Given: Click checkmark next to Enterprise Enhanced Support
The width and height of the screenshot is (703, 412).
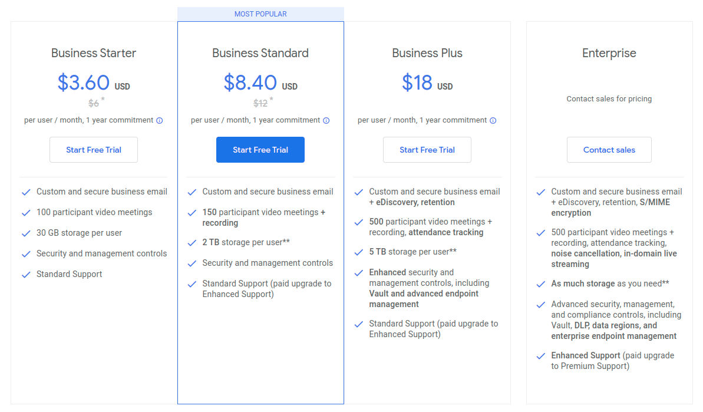Looking at the screenshot, I should point(540,356).
